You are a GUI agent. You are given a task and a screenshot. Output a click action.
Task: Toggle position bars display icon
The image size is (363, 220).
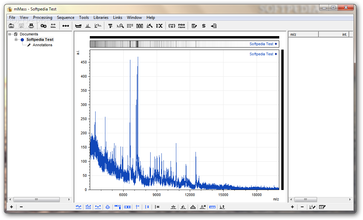pyautogui.click(x=118, y=207)
